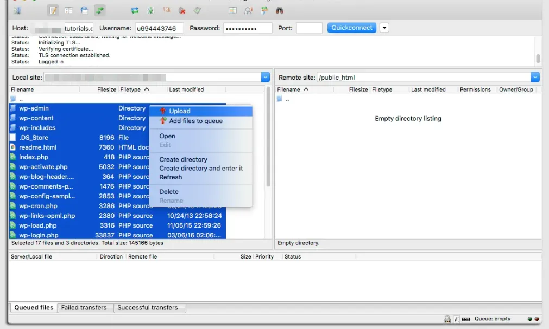Choose Delete from the context menu

tap(201, 191)
